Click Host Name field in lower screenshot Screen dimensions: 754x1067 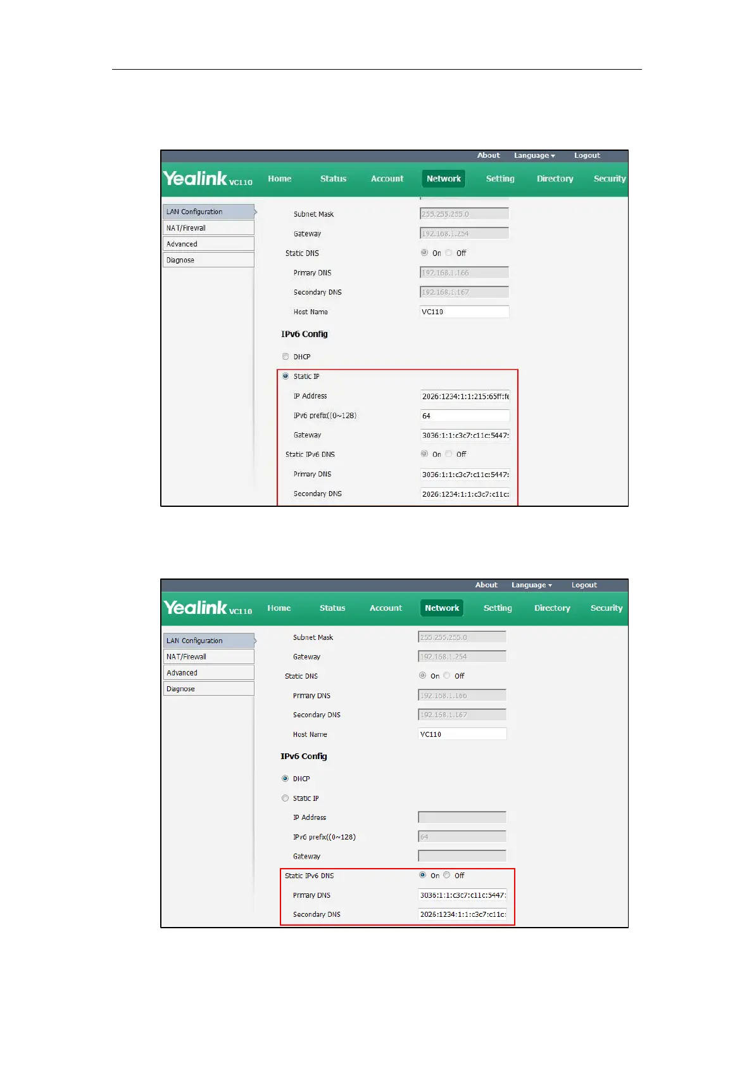coord(462,734)
